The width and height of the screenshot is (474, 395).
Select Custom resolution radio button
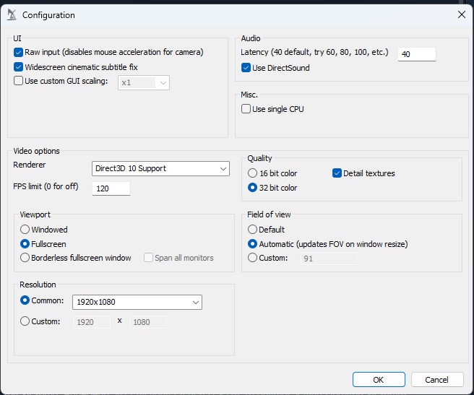[25, 321]
